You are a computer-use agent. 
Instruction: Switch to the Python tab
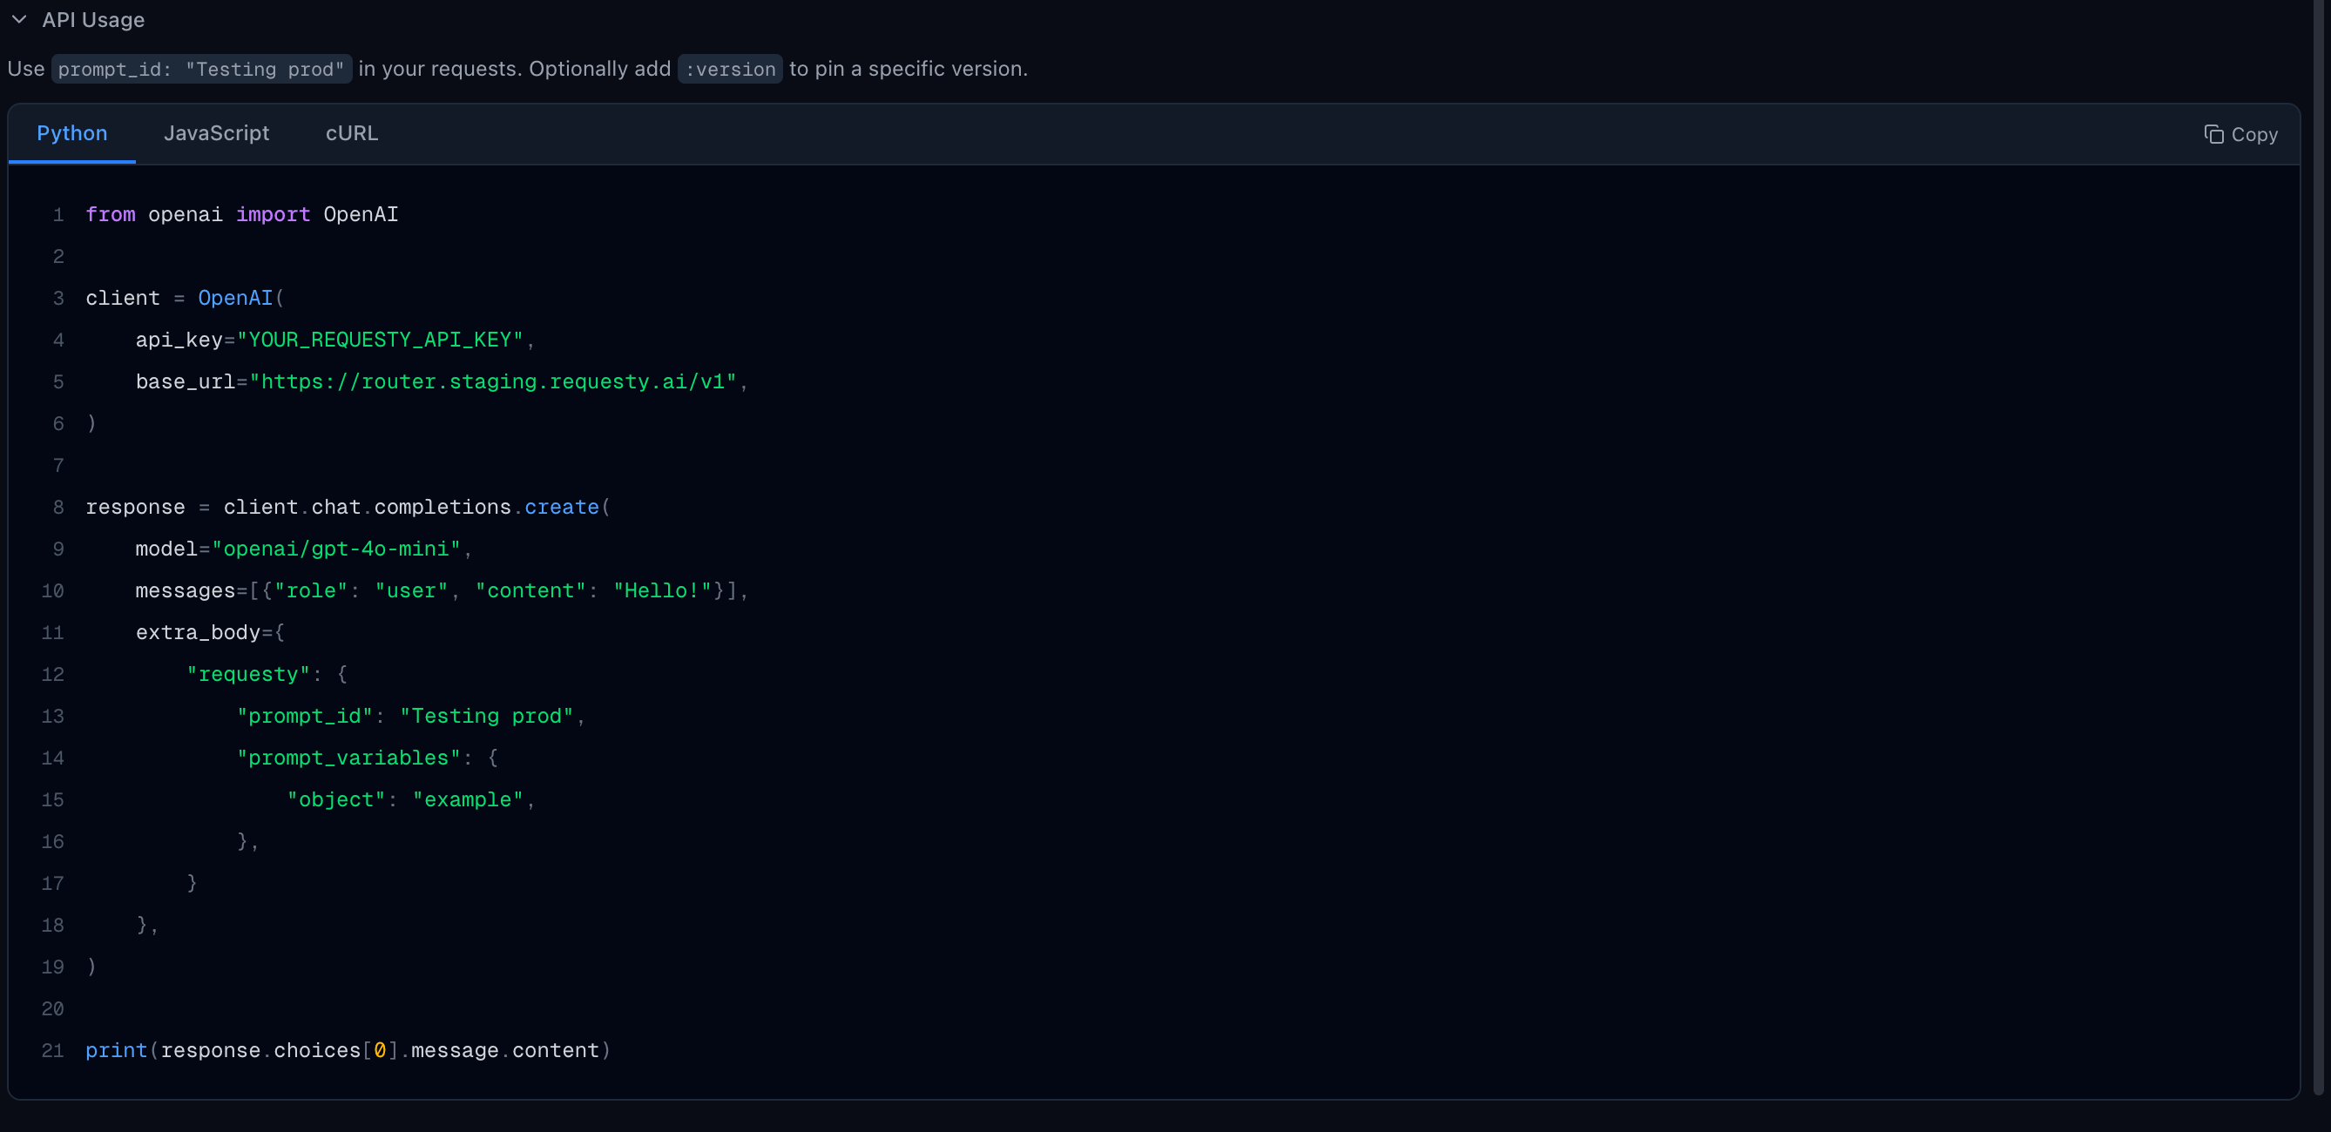(72, 133)
